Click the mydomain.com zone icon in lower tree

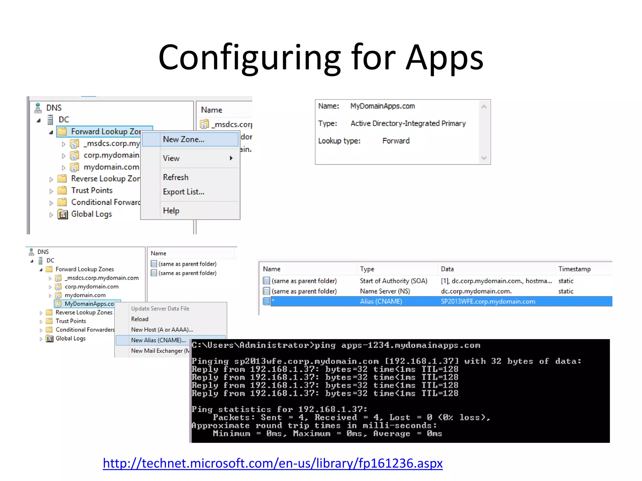tap(58, 295)
